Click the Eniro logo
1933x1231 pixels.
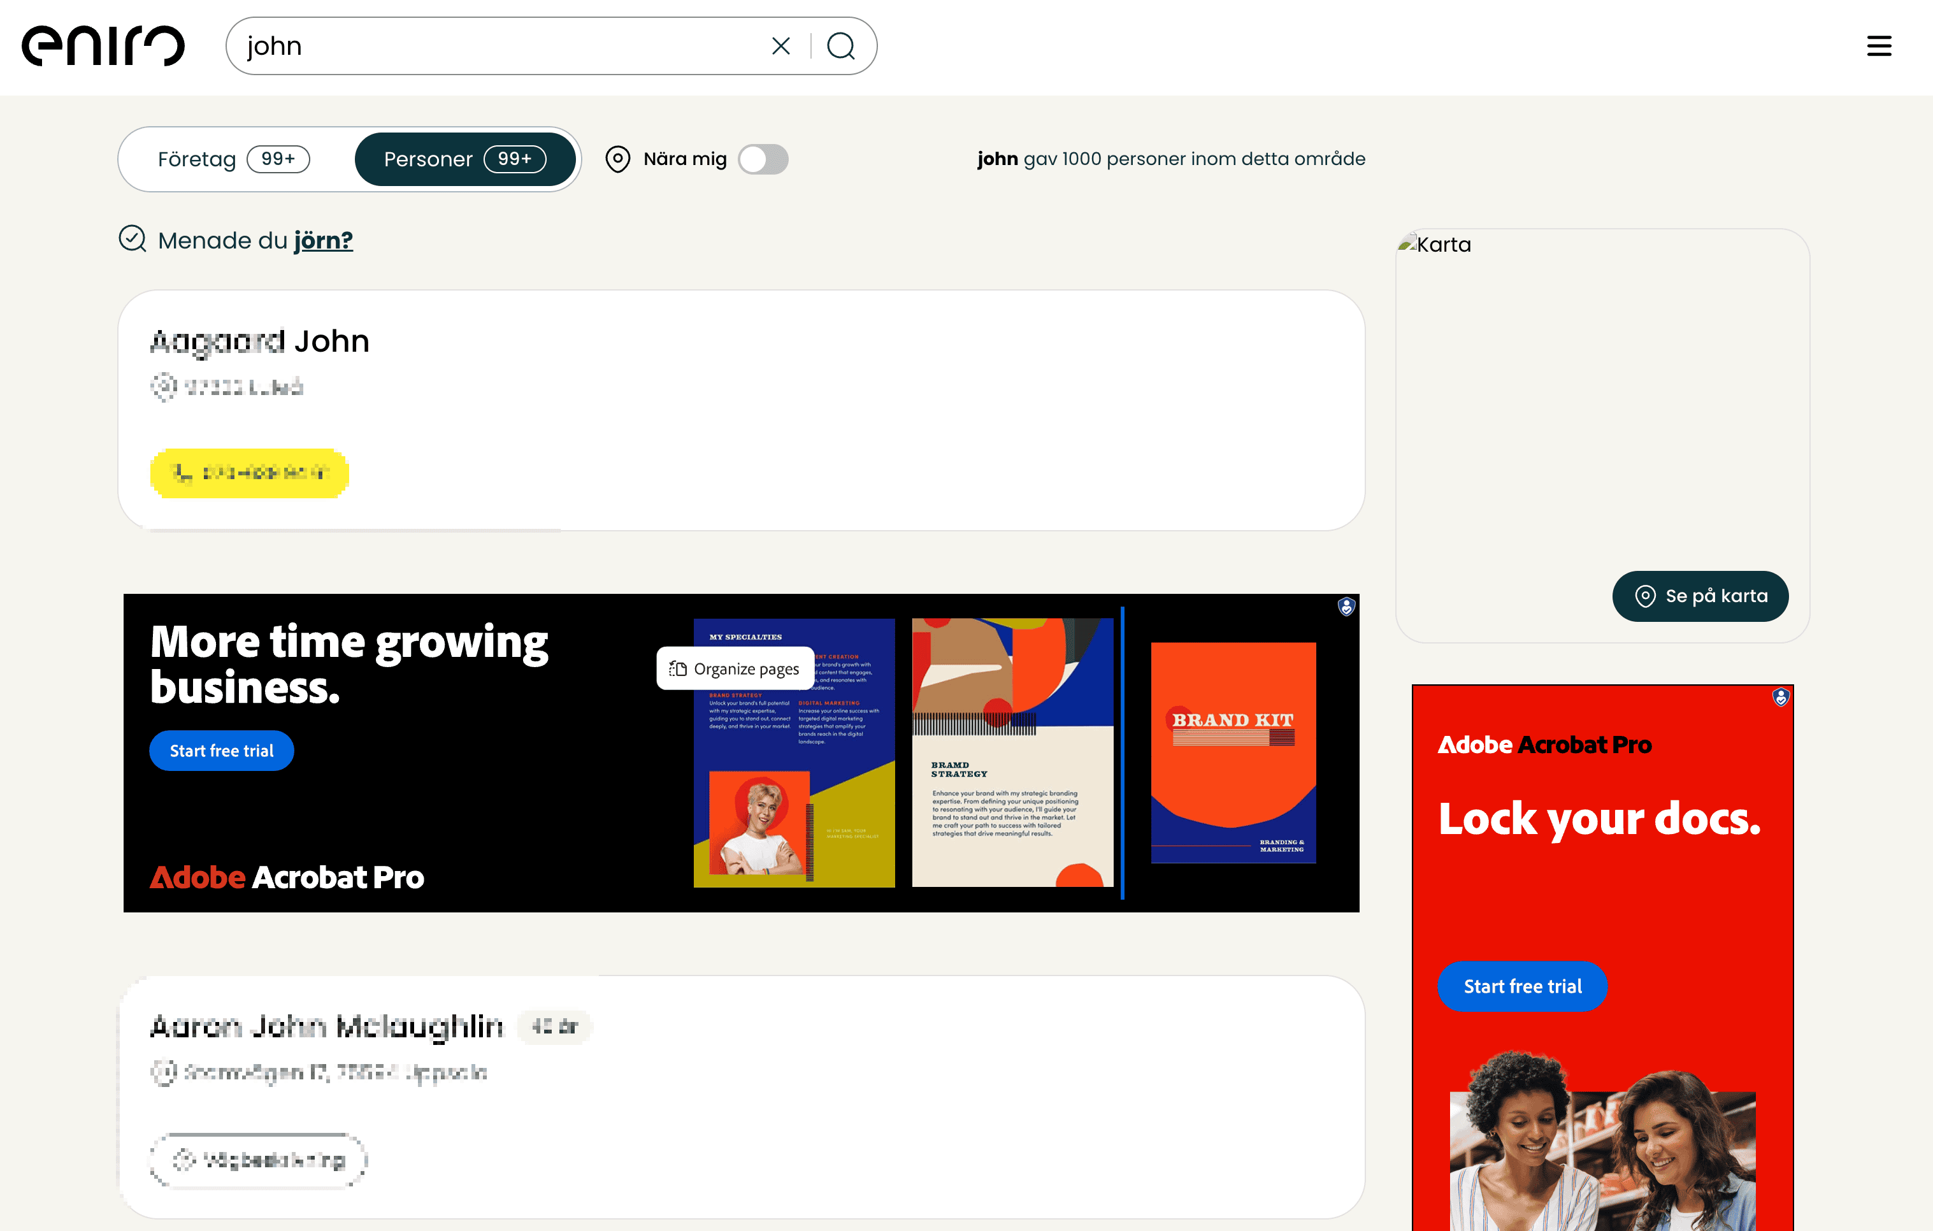103,46
